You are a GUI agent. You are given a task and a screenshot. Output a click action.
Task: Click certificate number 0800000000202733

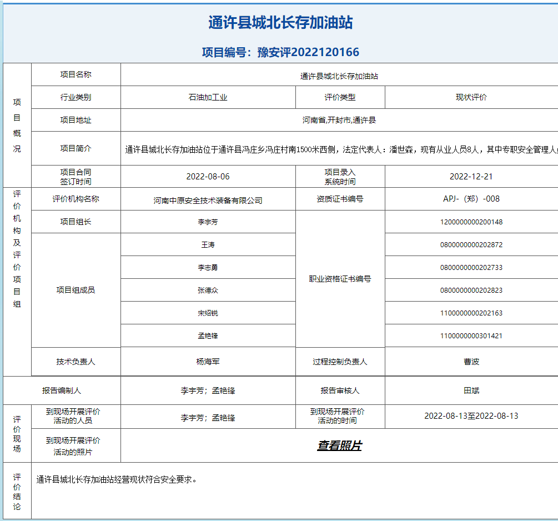[x=471, y=267]
